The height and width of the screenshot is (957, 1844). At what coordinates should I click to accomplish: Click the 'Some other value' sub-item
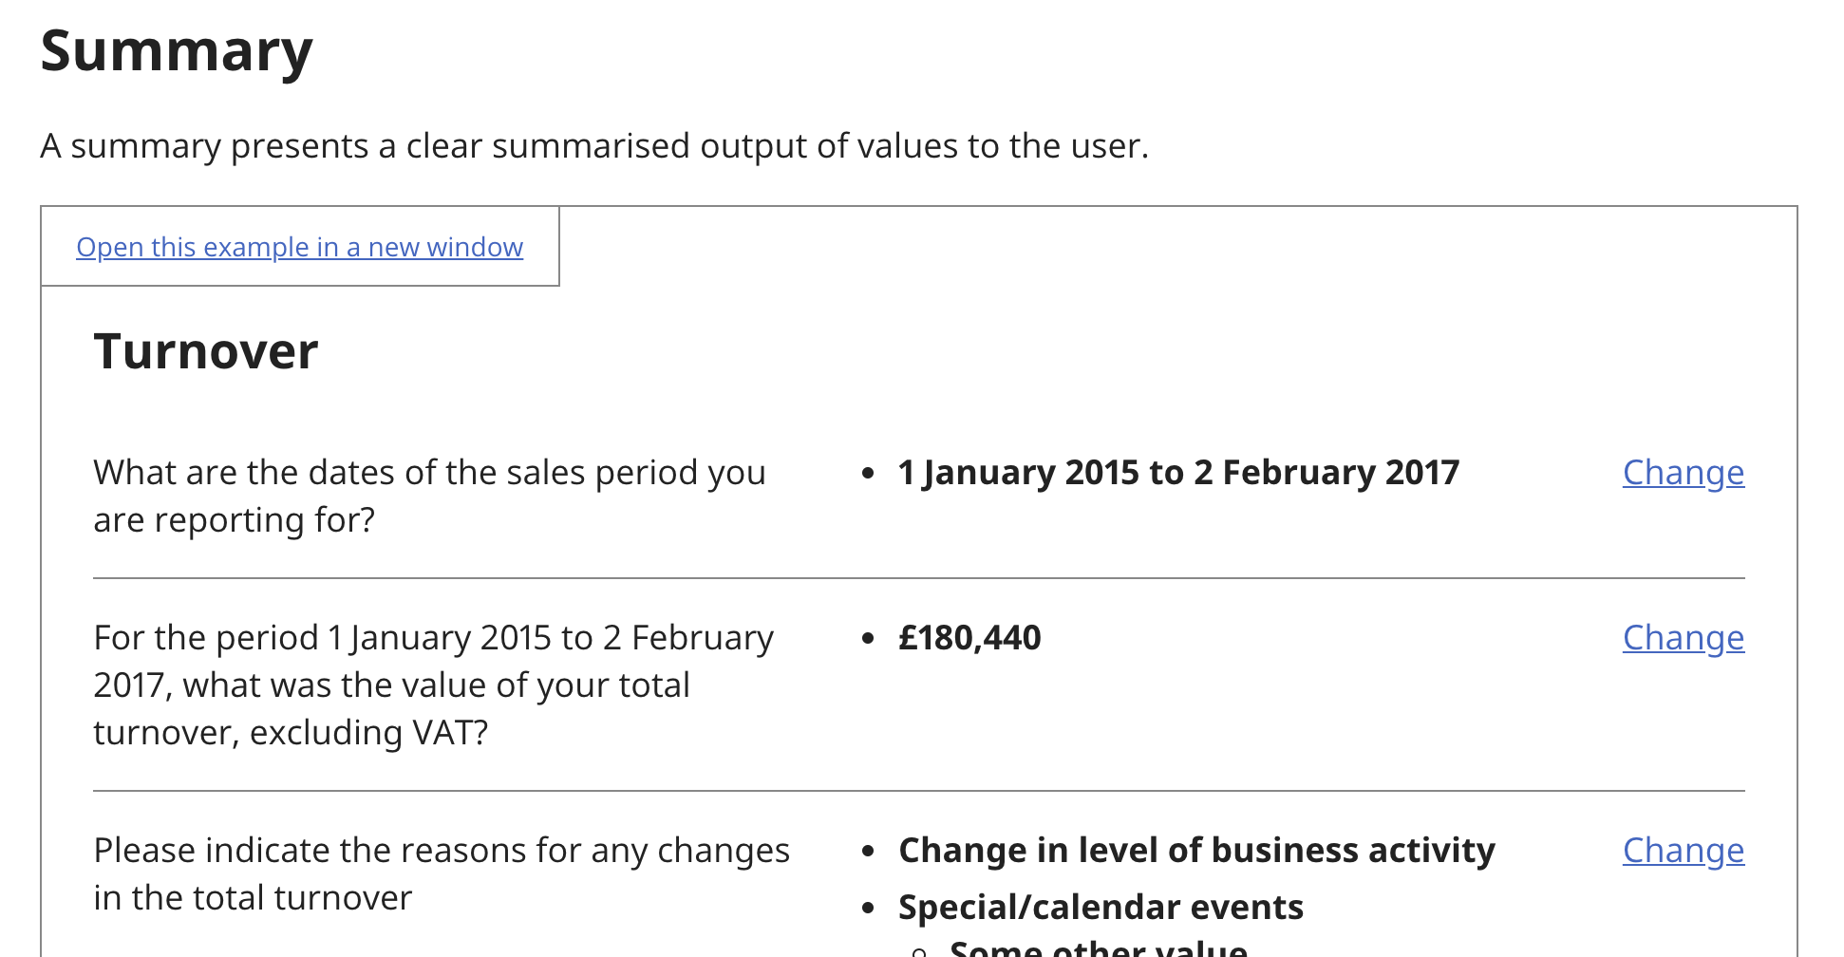(x=1098, y=948)
